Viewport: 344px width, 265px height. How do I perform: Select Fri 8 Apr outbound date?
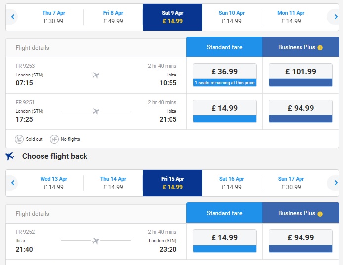(x=113, y=17)
